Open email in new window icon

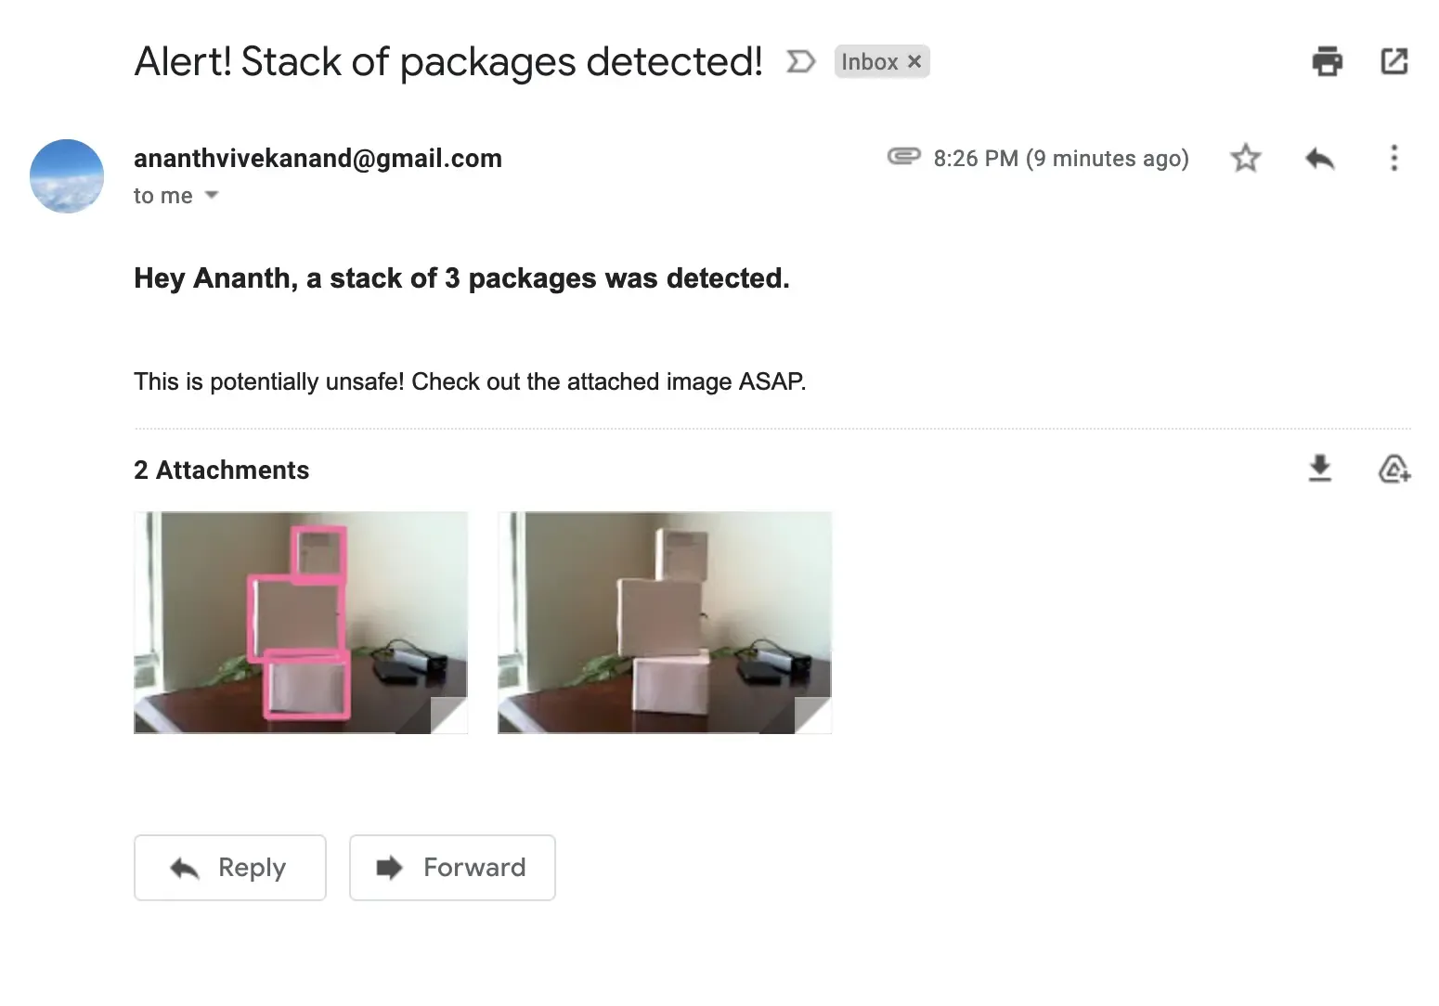click(1394, 61)
